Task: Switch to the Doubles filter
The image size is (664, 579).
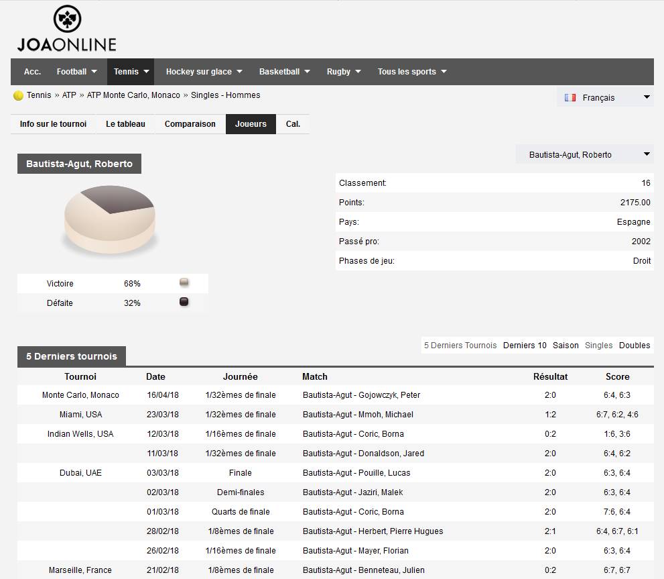Action: (634, 346)
